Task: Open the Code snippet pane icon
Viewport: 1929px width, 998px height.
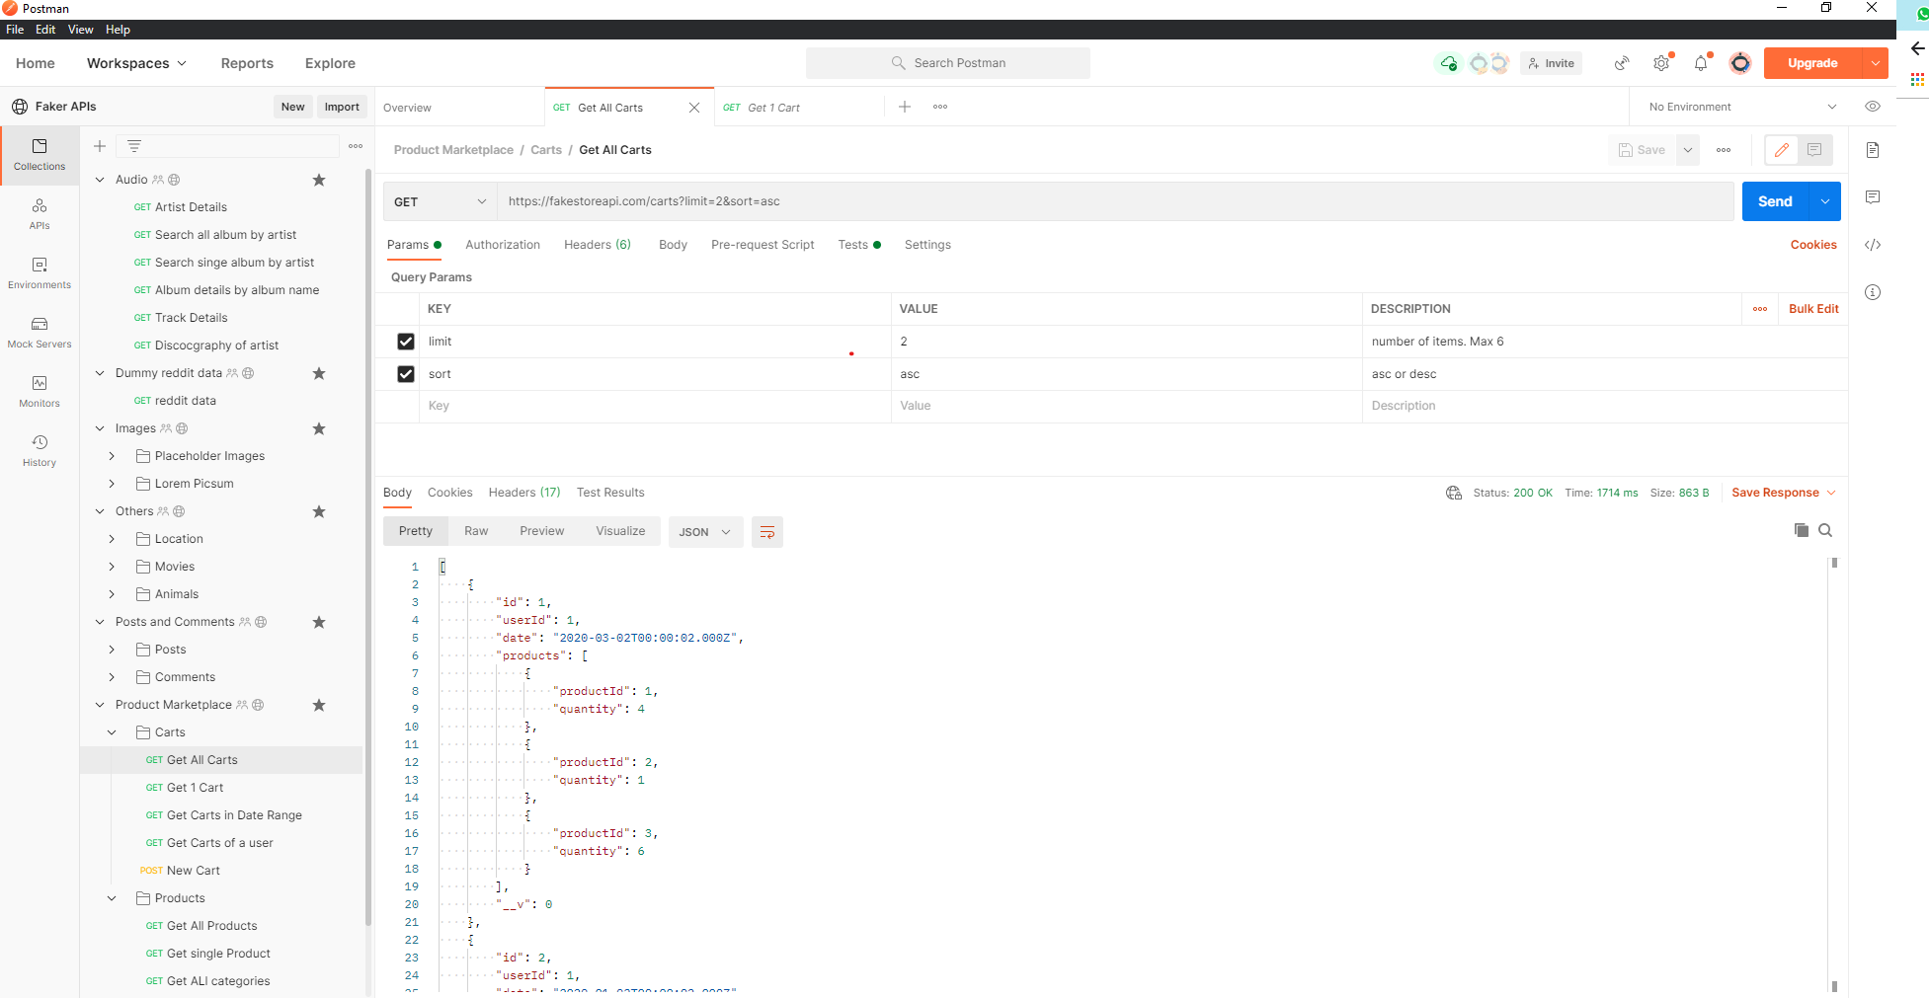Action: (1873, 245)
